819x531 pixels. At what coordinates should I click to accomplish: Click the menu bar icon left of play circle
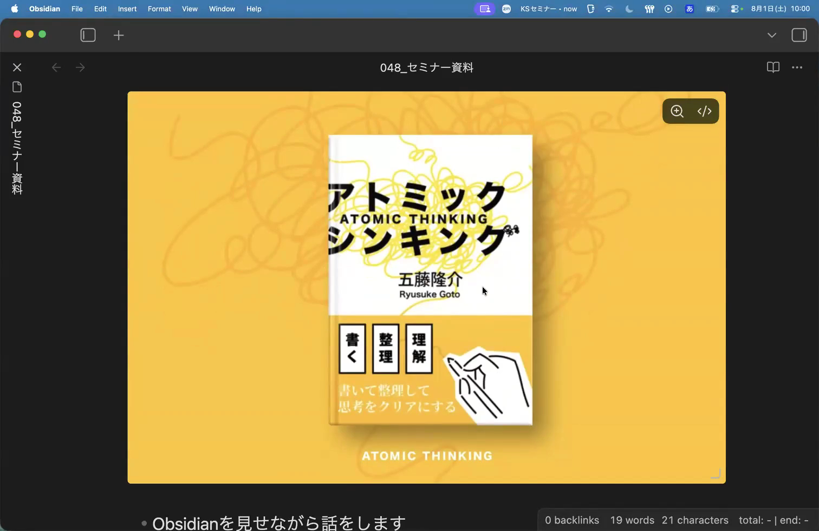(x=649, y=9)
